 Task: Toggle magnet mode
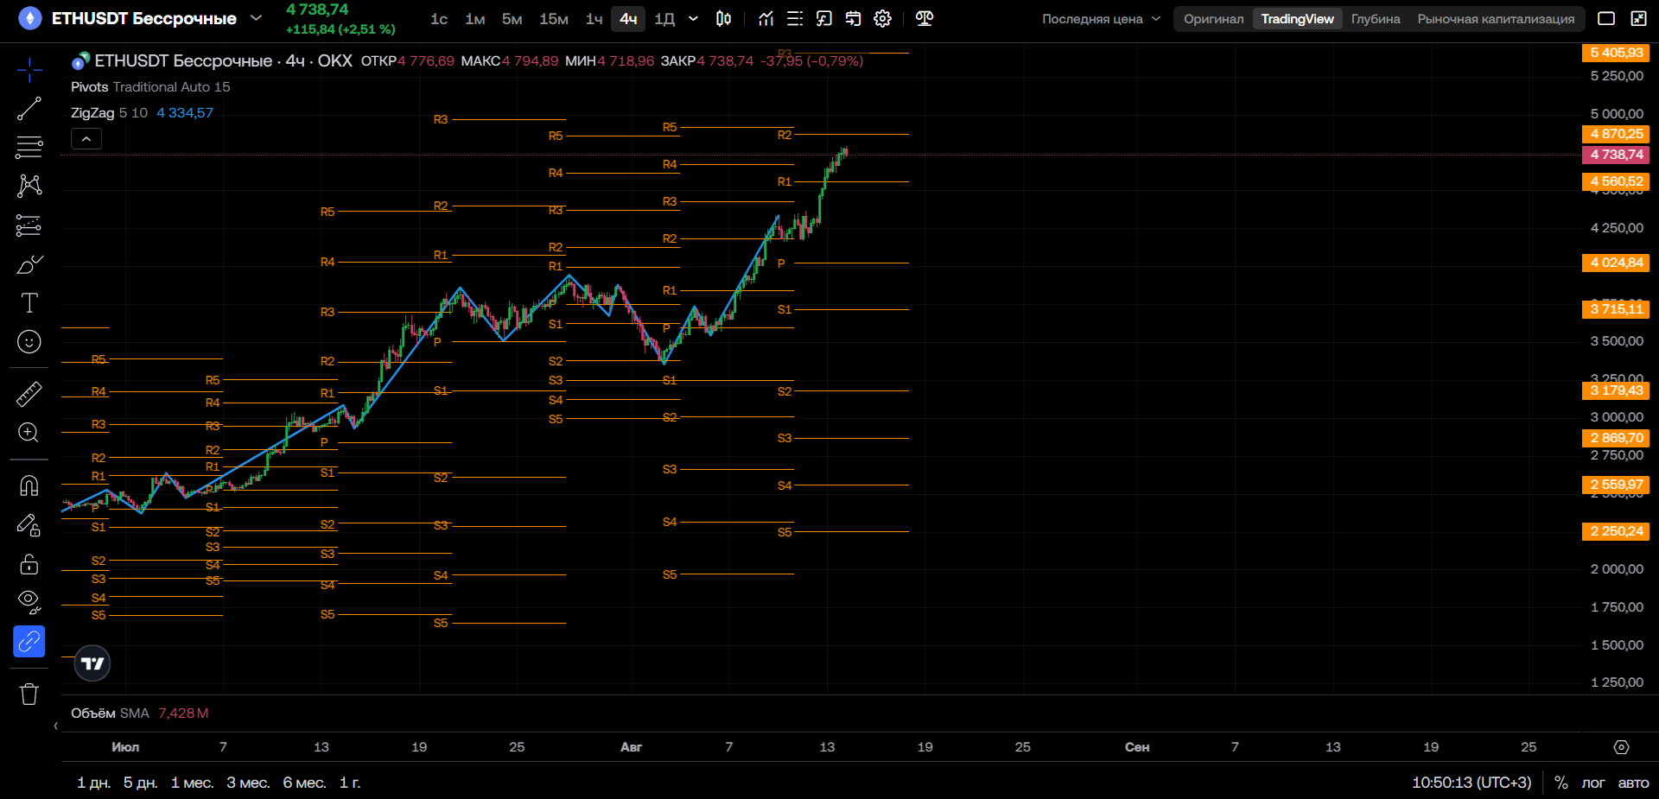pyautogui.click(x=29, y=485)
